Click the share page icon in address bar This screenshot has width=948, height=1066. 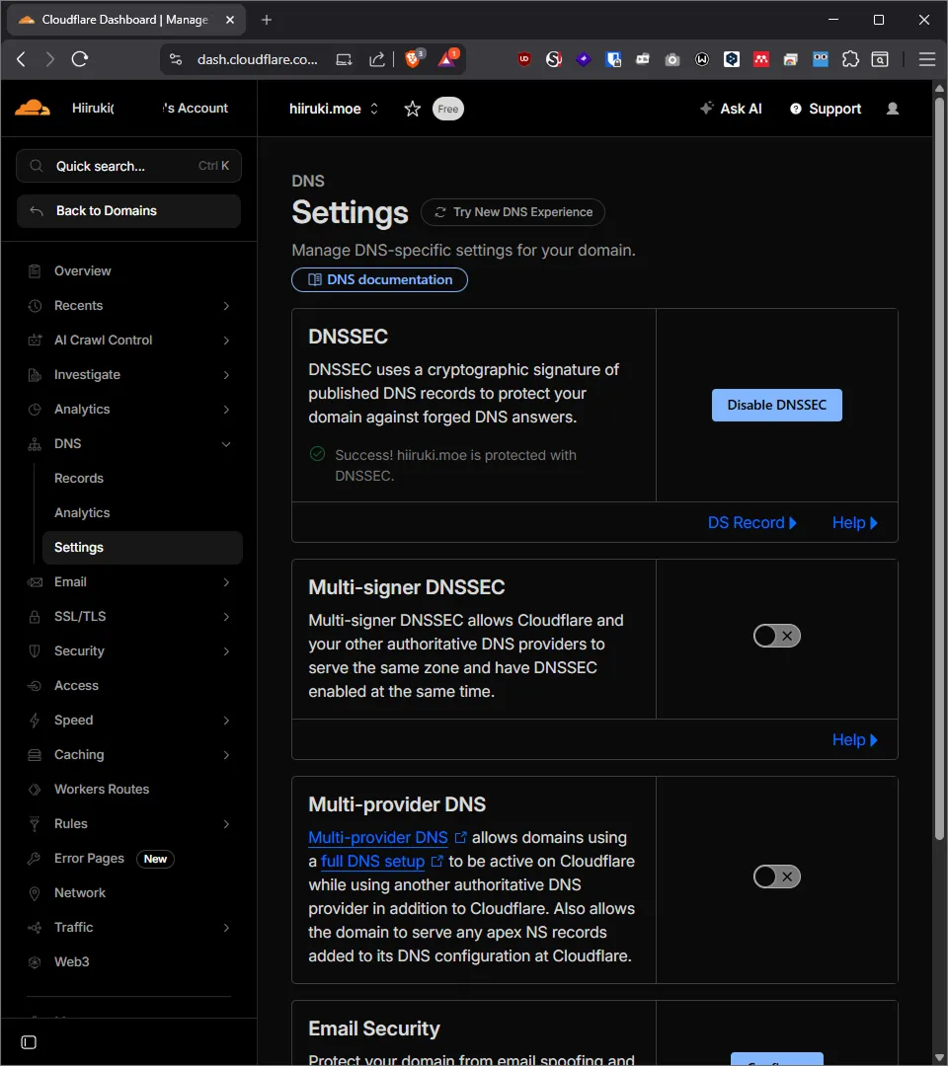pos(377,60)
